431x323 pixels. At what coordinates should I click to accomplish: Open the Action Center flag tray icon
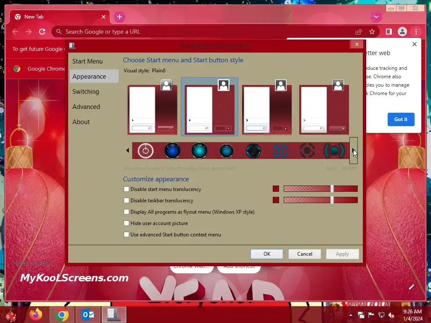click(x=371, y=315)
